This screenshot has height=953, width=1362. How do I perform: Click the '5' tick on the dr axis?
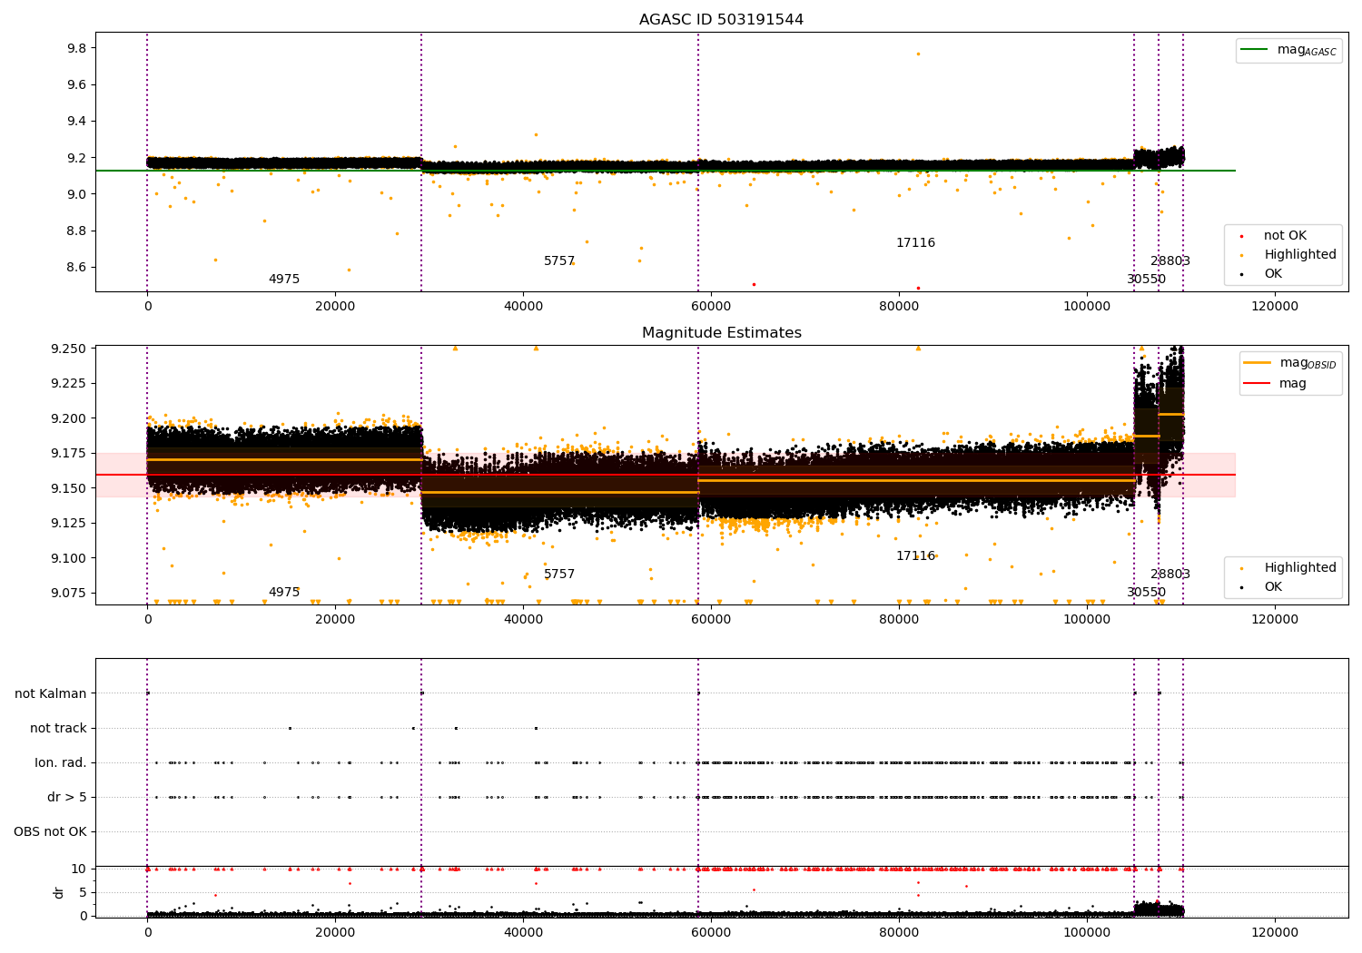83,892
